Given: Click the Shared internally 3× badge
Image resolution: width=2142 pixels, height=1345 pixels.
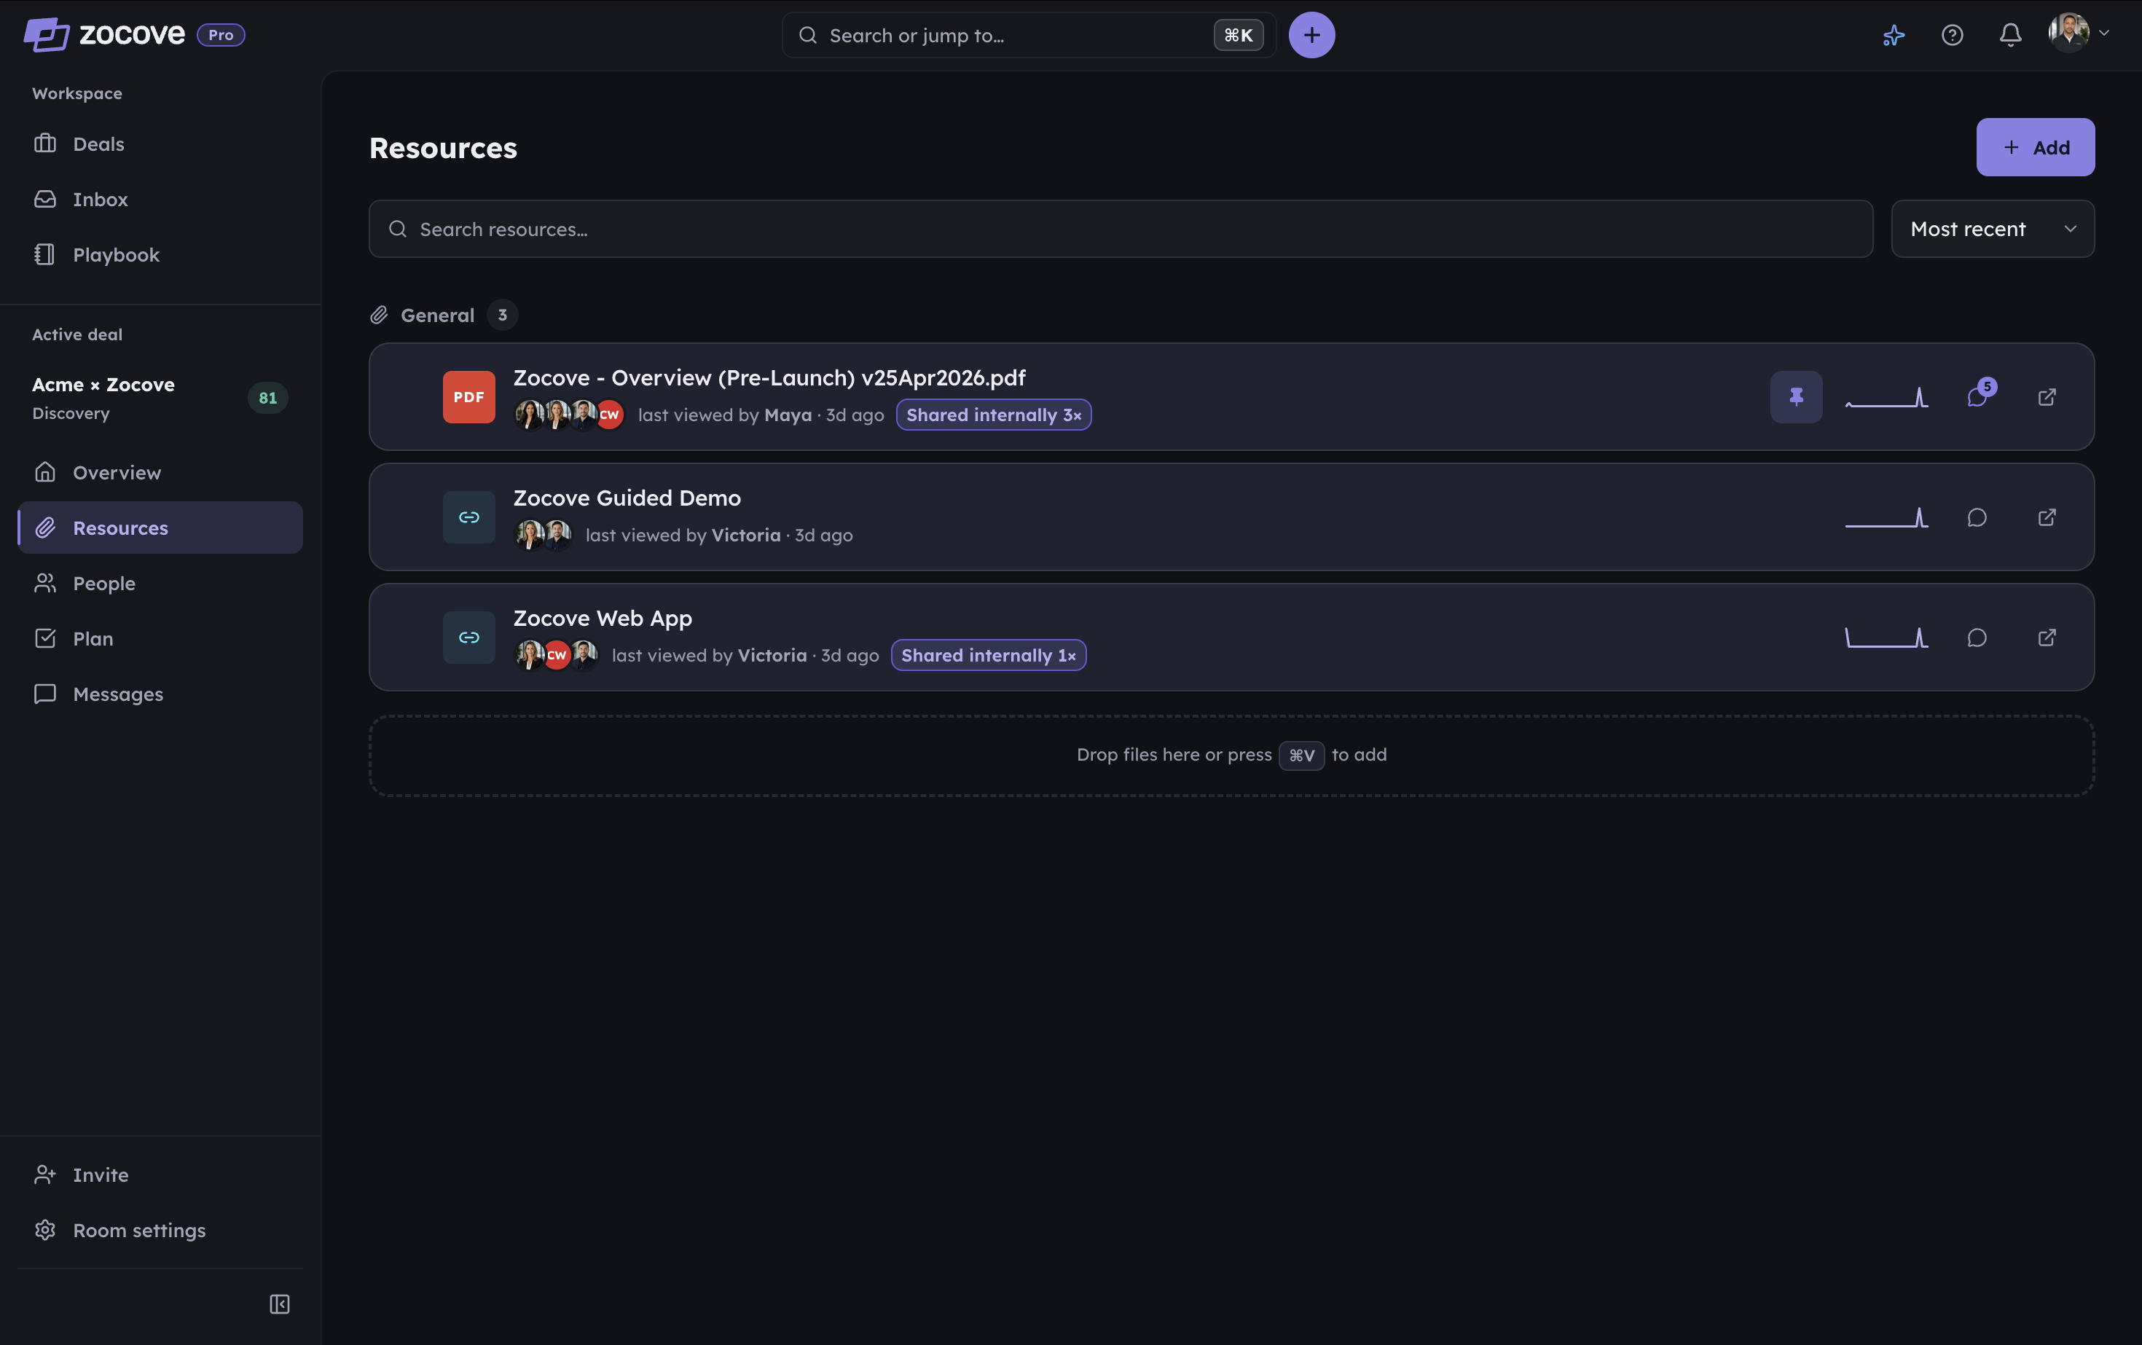Looking at the screenshot, I should [x=994, y=415].
